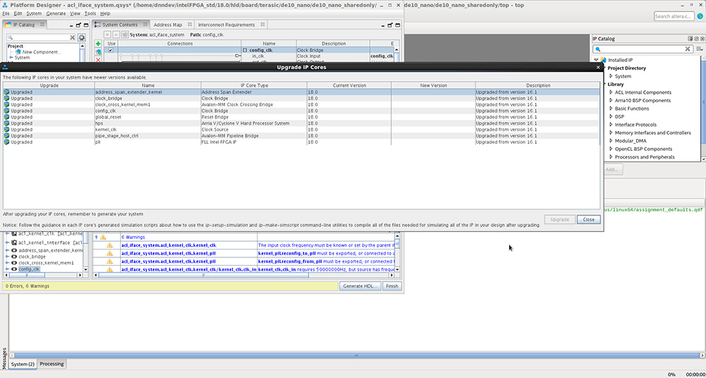Clear the Platform Designer IP Catalog search
The image size is (706, 378).
coord(73,38)
